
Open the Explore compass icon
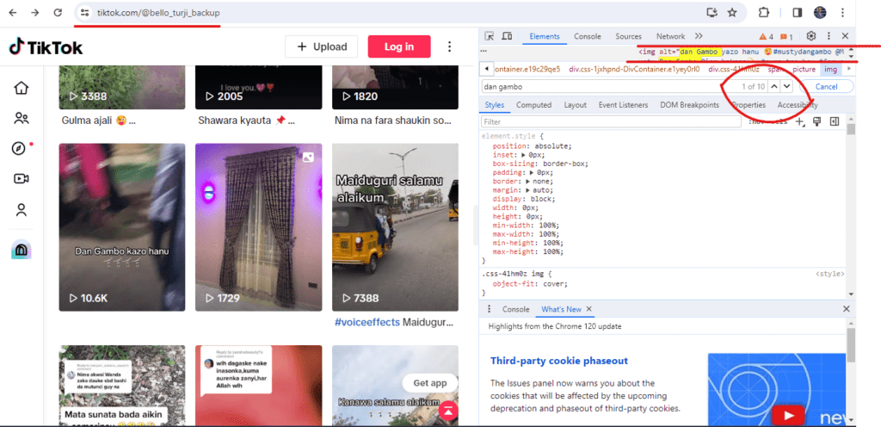(x=19, y=148)
